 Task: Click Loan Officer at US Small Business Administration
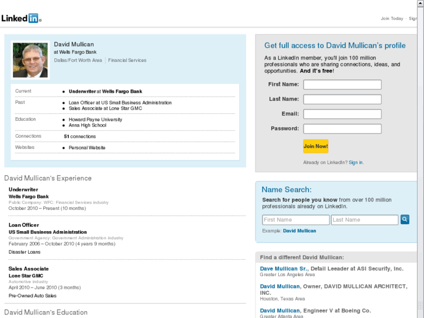[120, 103]
